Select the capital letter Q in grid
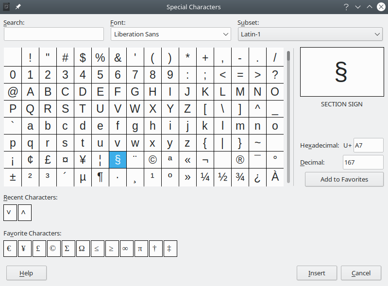This screenshot has height=286, width=388. pos(30,109)
